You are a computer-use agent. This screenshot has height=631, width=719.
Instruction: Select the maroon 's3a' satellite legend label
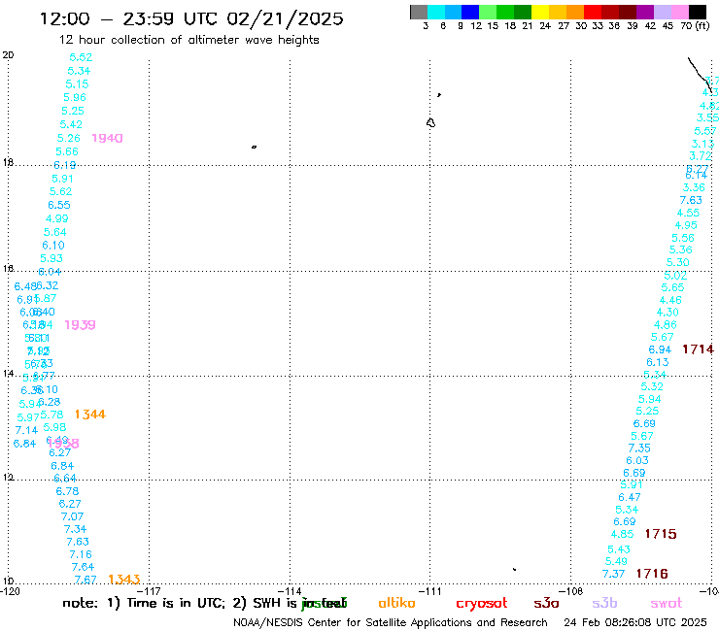(x=546, y=603)
